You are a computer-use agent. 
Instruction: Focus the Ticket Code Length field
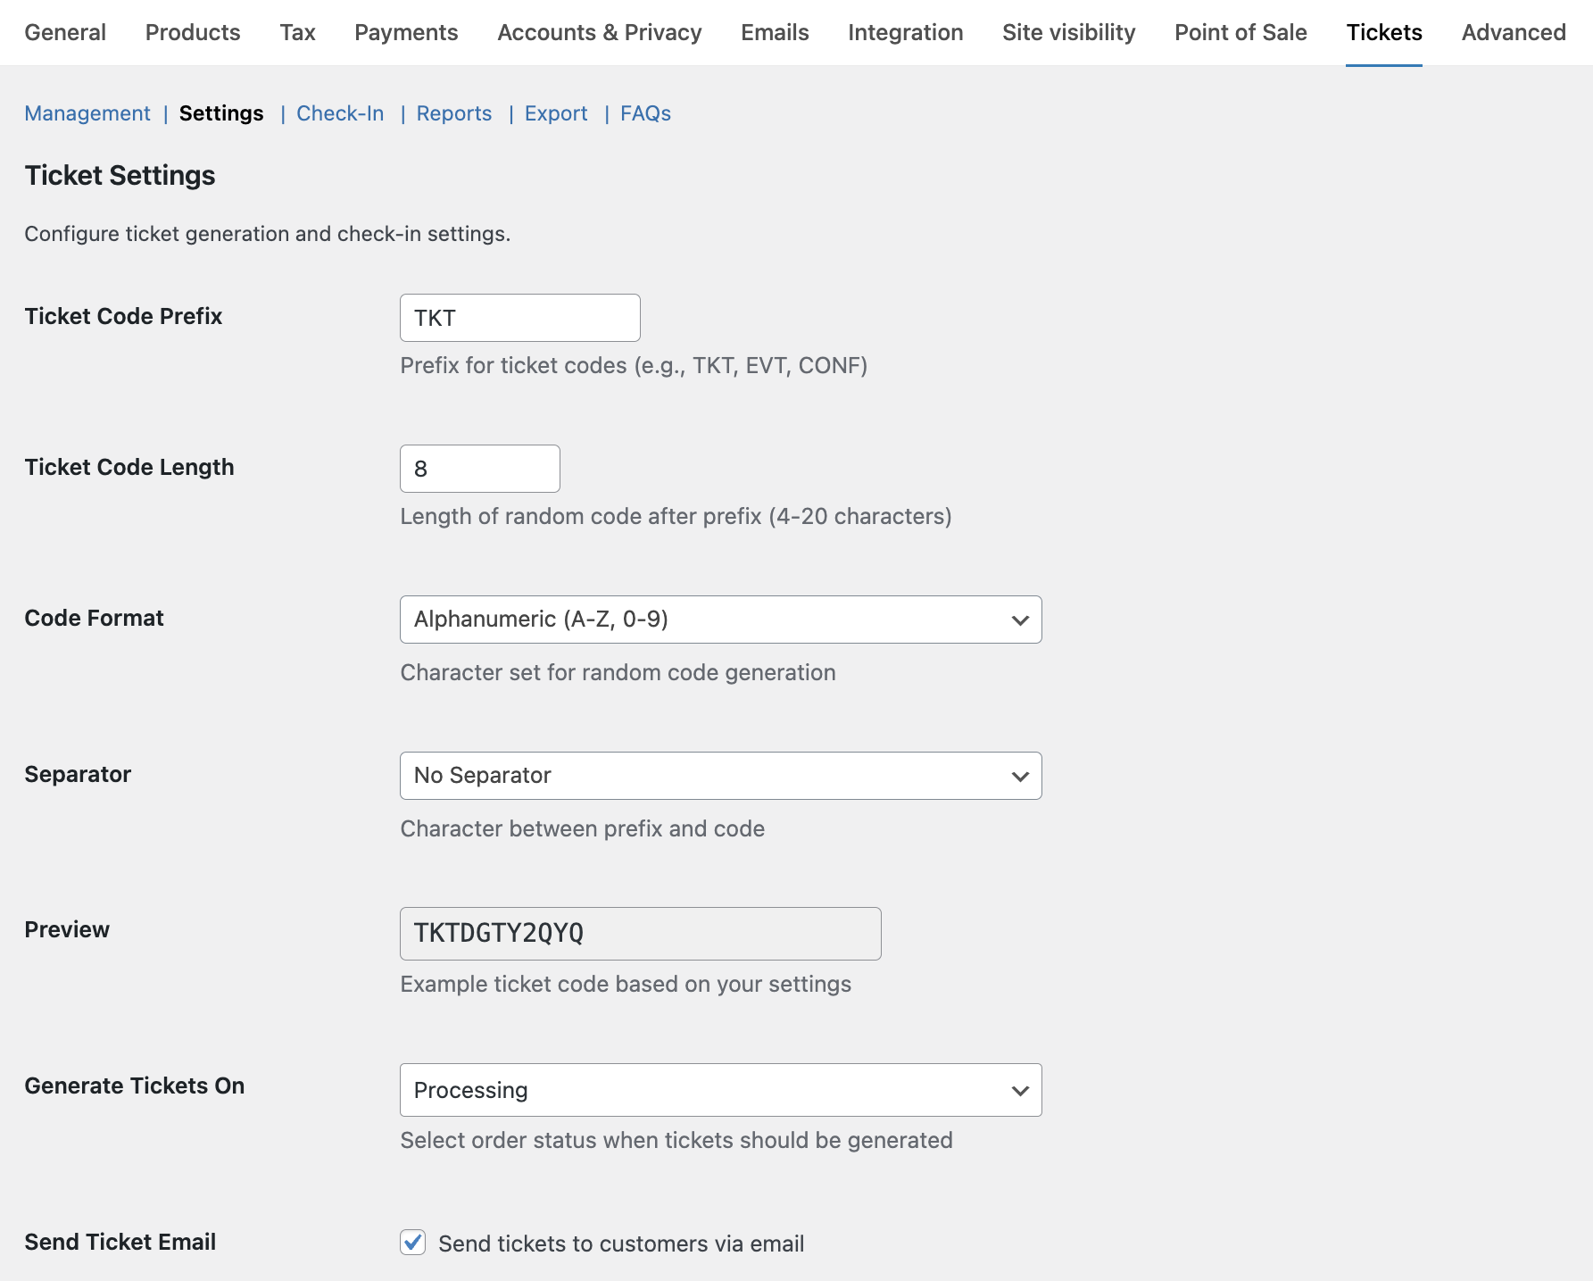479,469
